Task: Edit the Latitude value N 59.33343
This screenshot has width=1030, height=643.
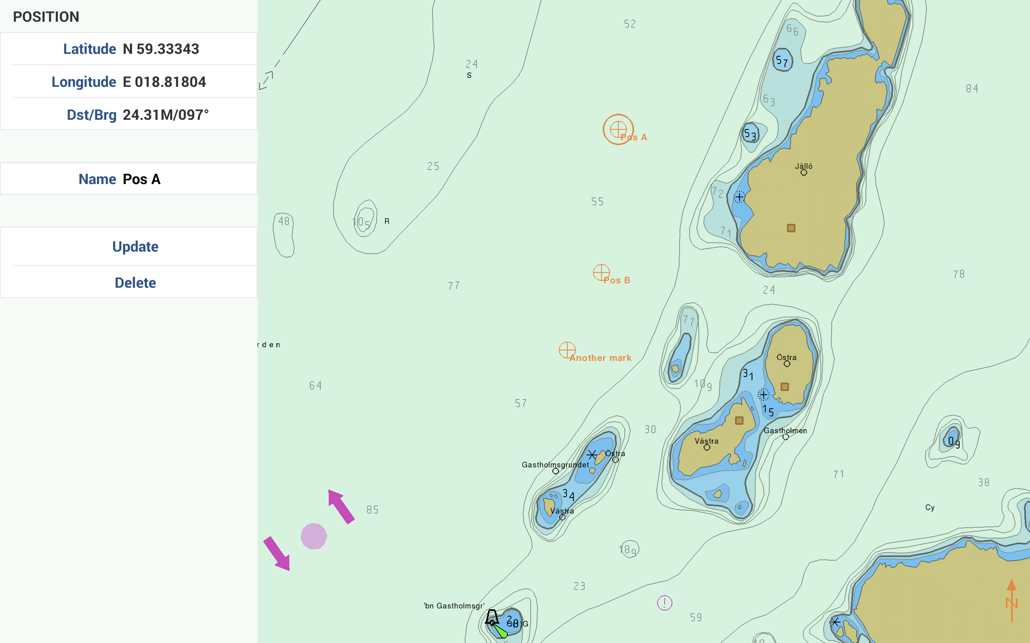Action: pos(161,49)
